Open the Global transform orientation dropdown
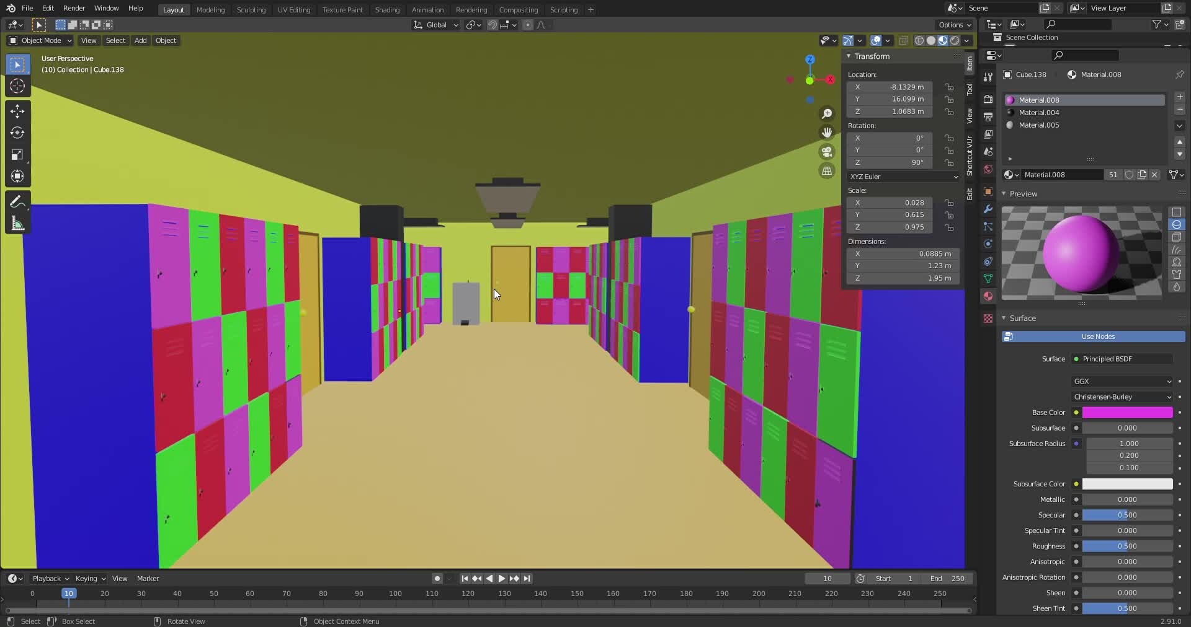The width and height of the screenshot is (1191, 627). (436, 25)
